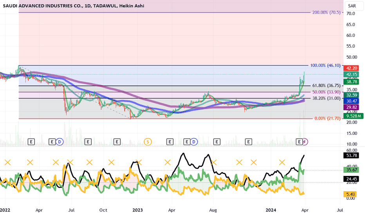Viewport: 365px width, 215px height.
Task: Click the 2023 label on the time axis
Action: (137, 210)
